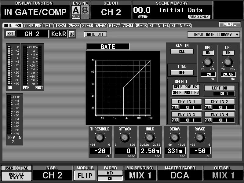244x183 pixels.
Task: Click decay value field 331m
Action: [x=175, y=151]
